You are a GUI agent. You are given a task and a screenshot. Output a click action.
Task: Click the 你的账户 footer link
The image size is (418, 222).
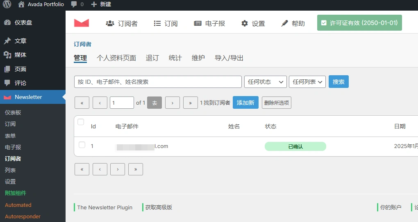pos(391,207)
